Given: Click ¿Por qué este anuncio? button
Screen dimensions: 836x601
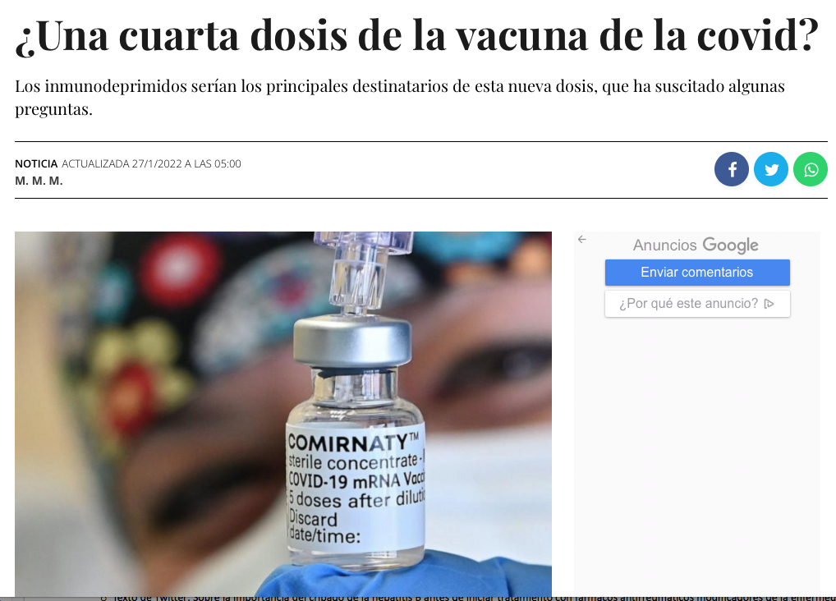Looking at the screenshot, I should point(697,304).
